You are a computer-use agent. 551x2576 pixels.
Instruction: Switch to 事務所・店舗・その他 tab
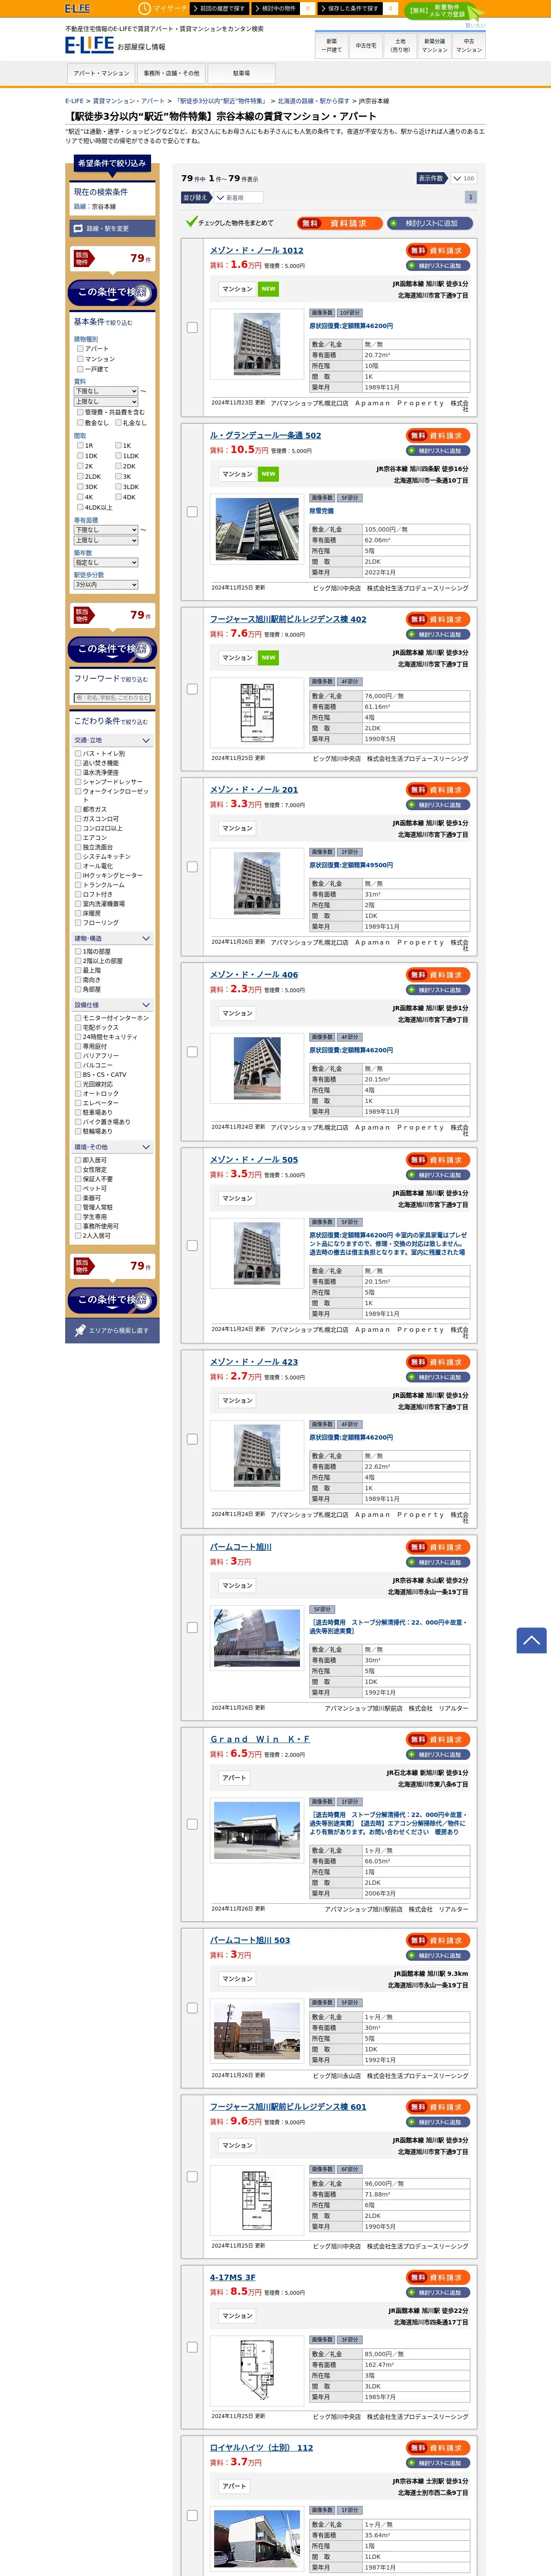[x=171, y=74]
